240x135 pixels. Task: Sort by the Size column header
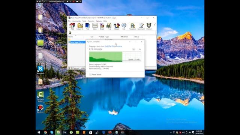click(92, 37)
